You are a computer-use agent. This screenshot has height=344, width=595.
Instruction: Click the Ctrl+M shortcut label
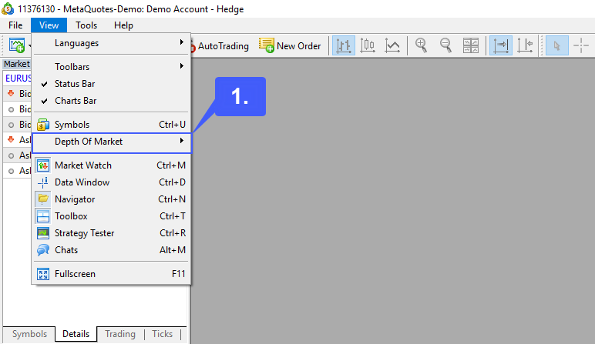click(171, 165)
